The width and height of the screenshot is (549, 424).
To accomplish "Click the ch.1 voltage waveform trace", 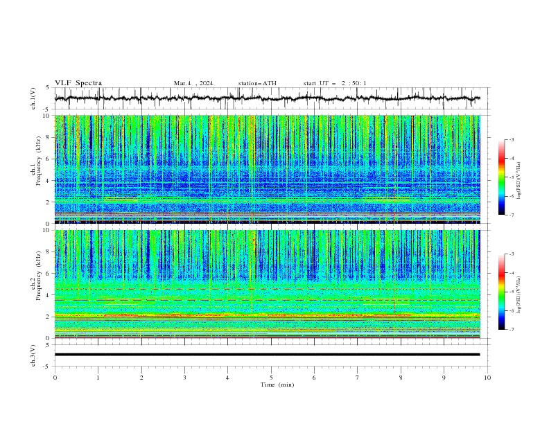I will 268,98.
